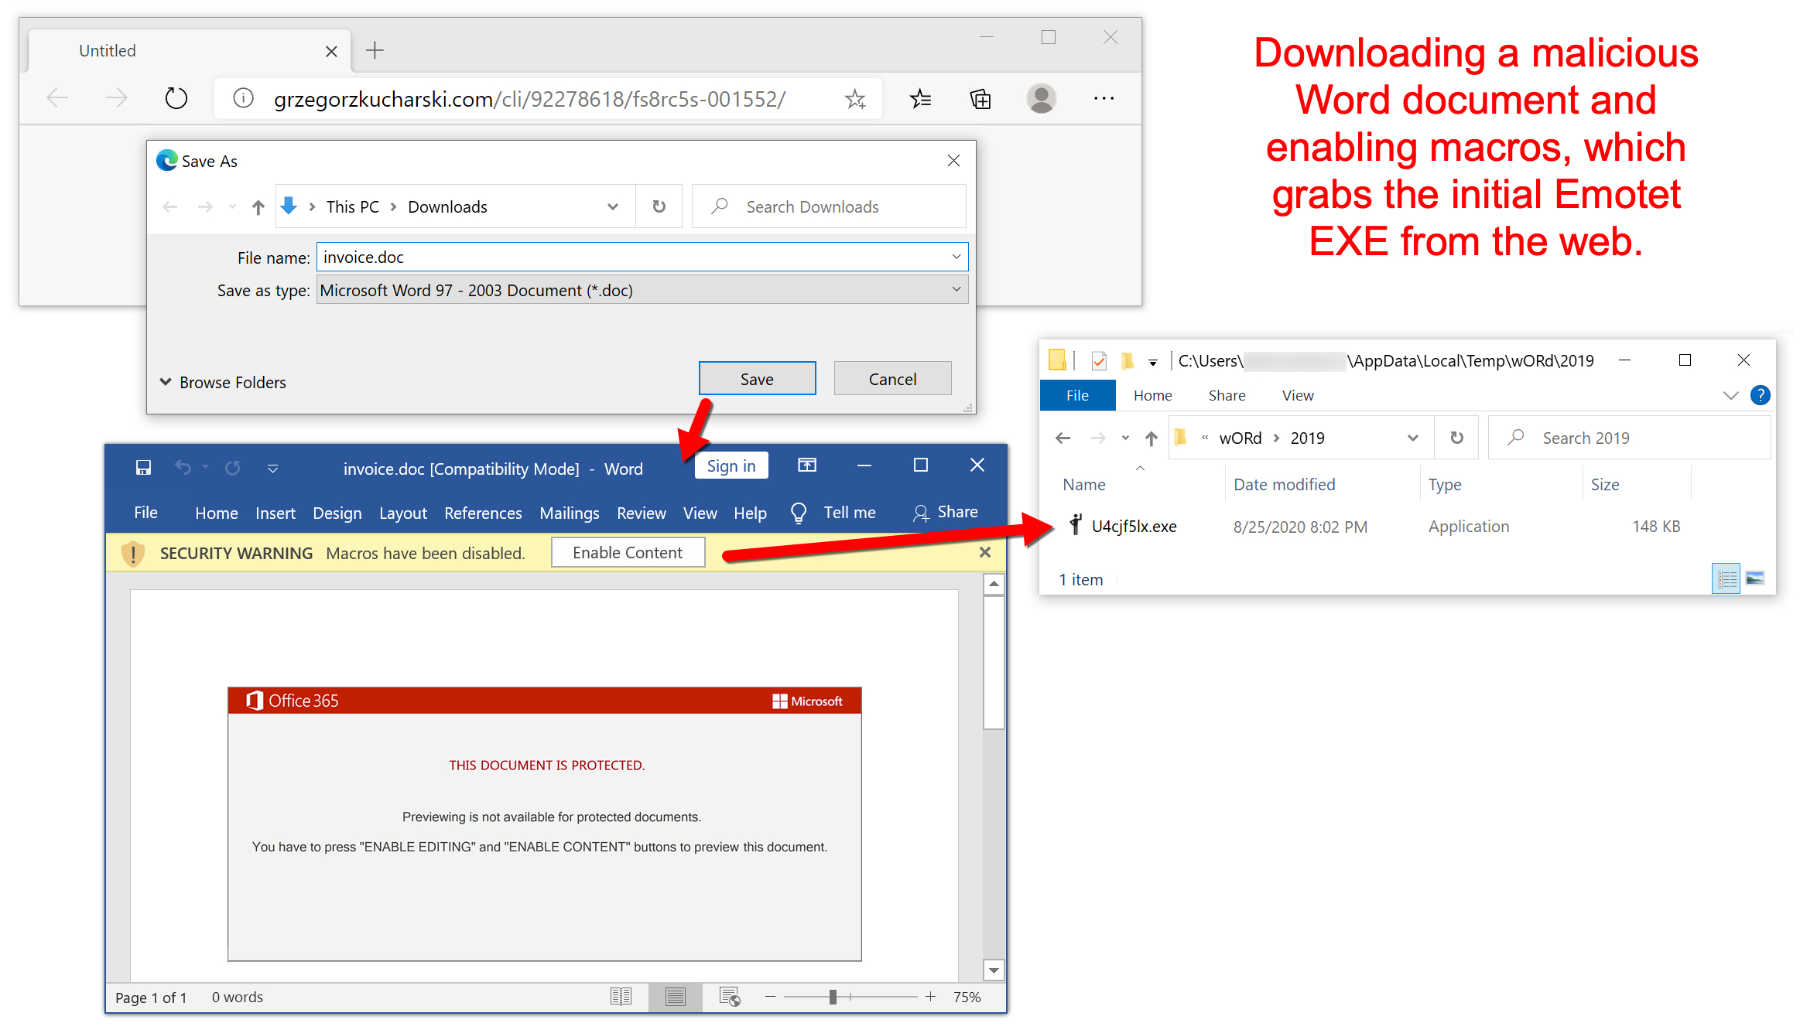Click the ribbon display options icon
The image size is (1800, 1030).
(807, 466)
